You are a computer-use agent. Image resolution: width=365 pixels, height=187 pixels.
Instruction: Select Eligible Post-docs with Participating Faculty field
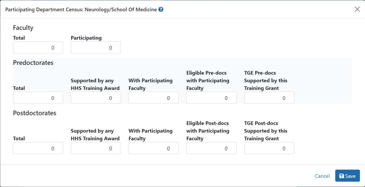coord(211,148)
